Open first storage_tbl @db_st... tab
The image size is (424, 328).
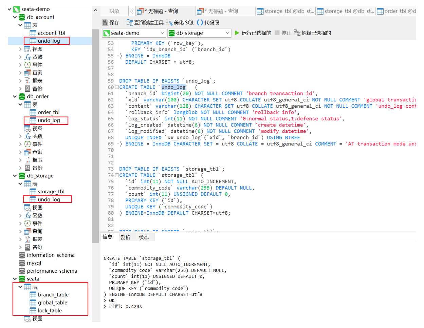click(285, 11)
